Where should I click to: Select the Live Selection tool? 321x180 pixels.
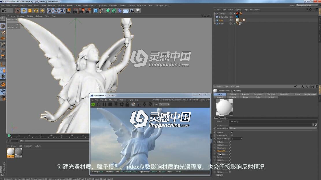pos(18,11)
